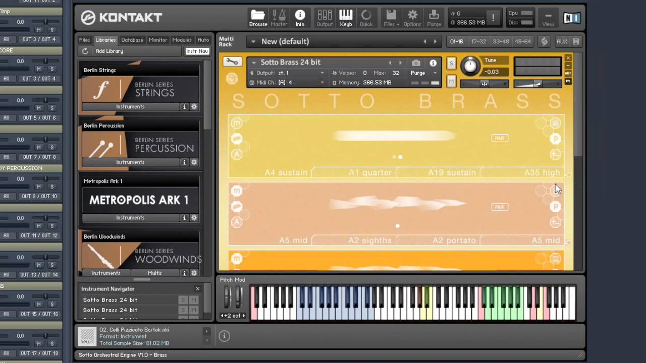Click the list icon in A4 sustain slot

click(x=555, y=123)
